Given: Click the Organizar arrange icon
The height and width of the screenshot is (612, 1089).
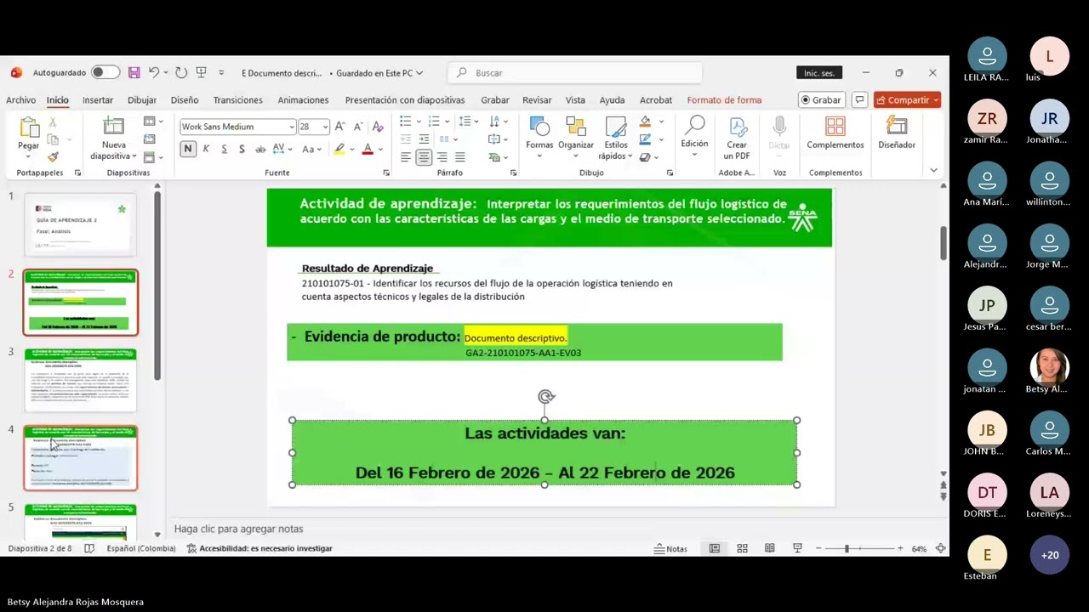Looking at the screenshot, I should [x=576, y=127].
